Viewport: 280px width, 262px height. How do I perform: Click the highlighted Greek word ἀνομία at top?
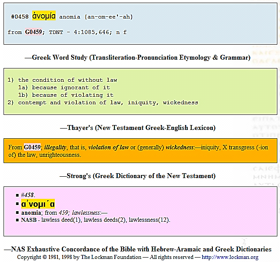[44, 16]
